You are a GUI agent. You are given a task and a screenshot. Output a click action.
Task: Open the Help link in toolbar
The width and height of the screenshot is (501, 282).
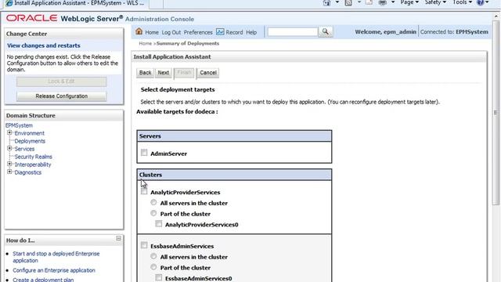(x=251, y=32)
